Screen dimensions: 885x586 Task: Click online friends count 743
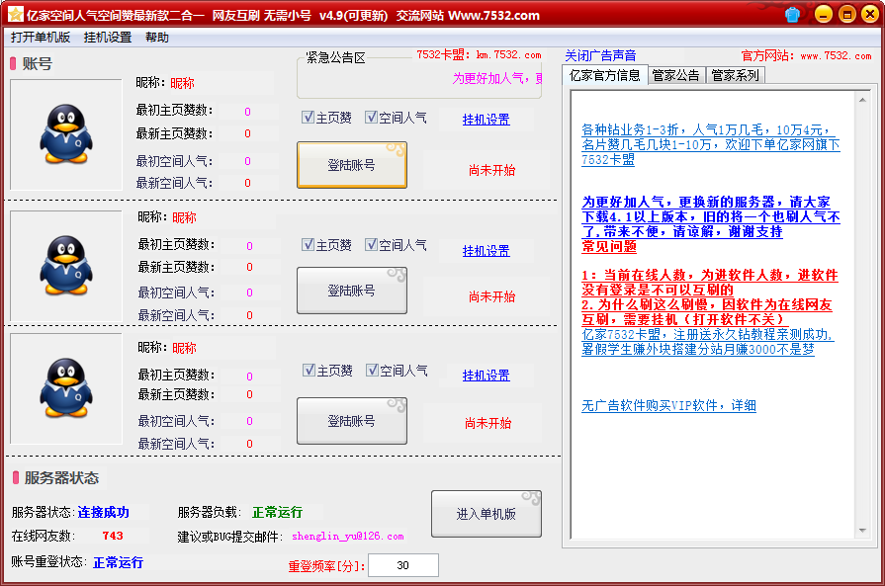113,536
